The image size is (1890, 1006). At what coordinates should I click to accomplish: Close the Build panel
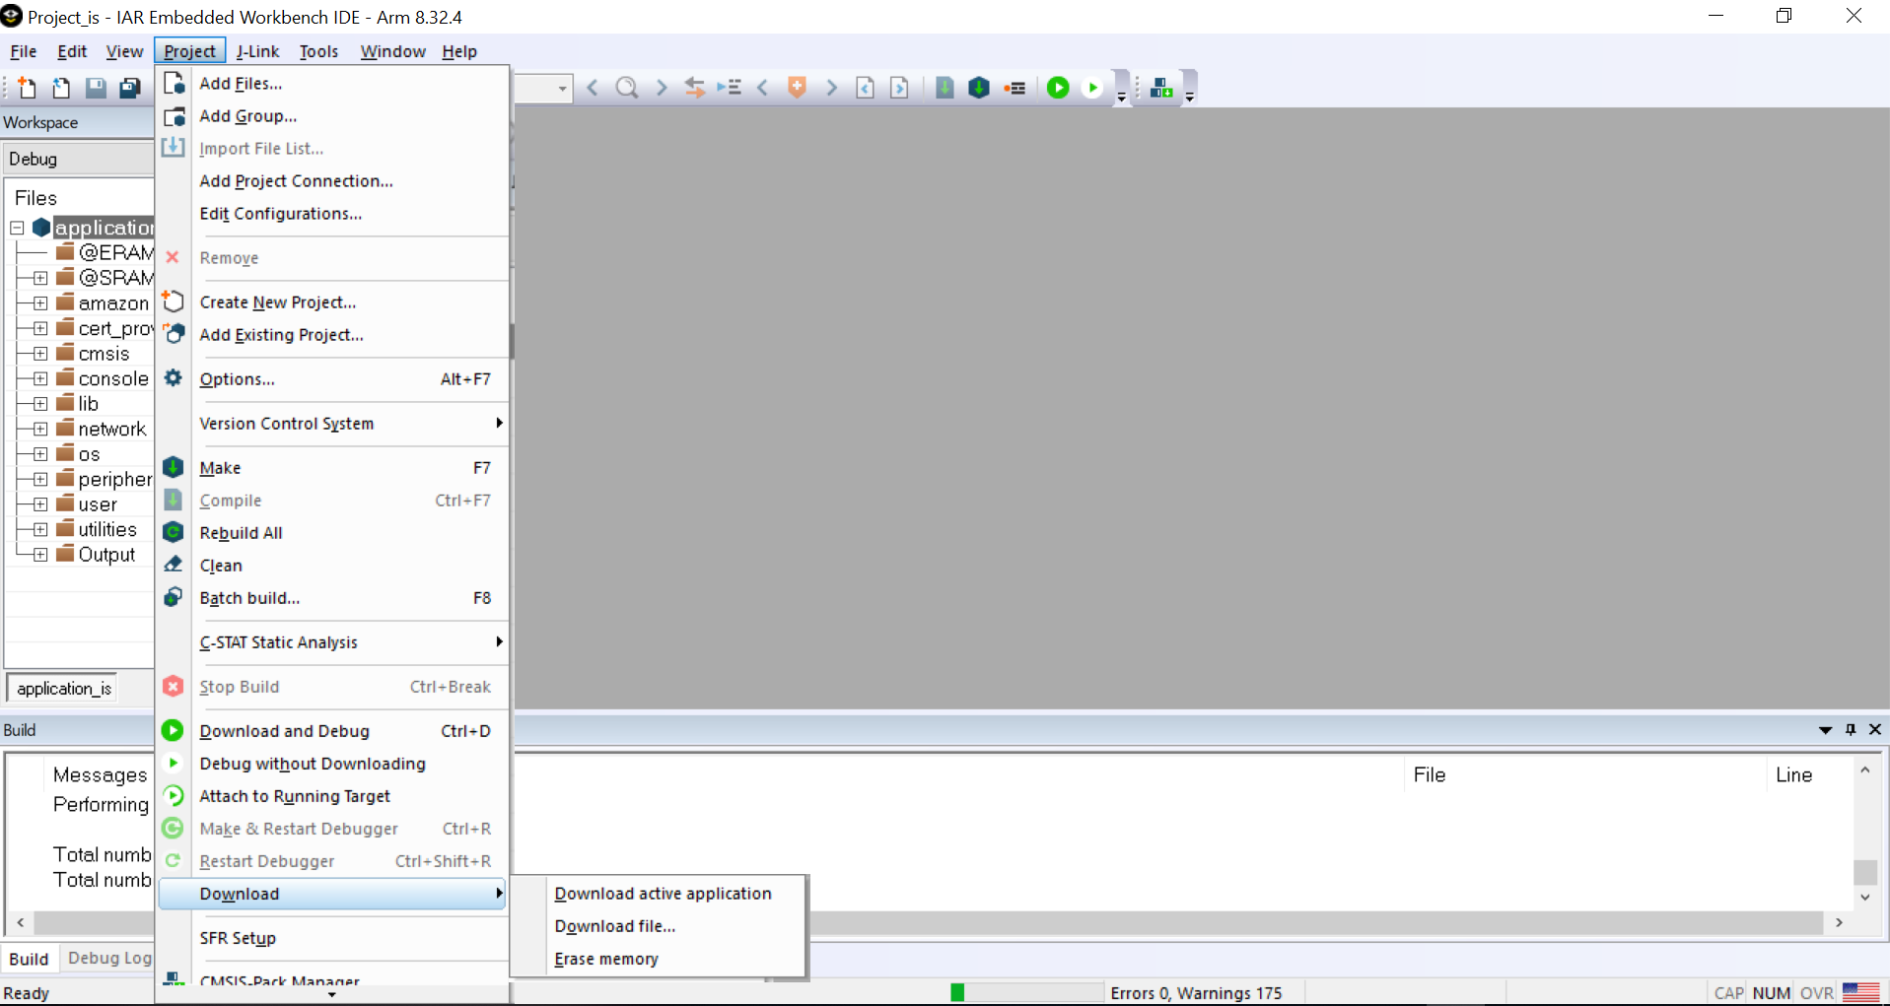[1875, 729]
